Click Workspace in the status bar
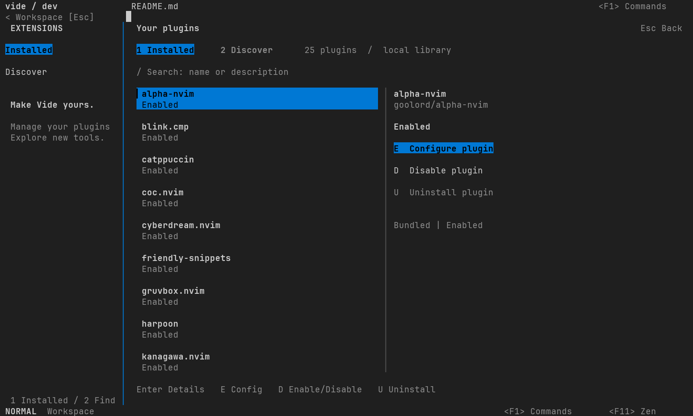This screenshot has width=693, height=416. [71, 411]
